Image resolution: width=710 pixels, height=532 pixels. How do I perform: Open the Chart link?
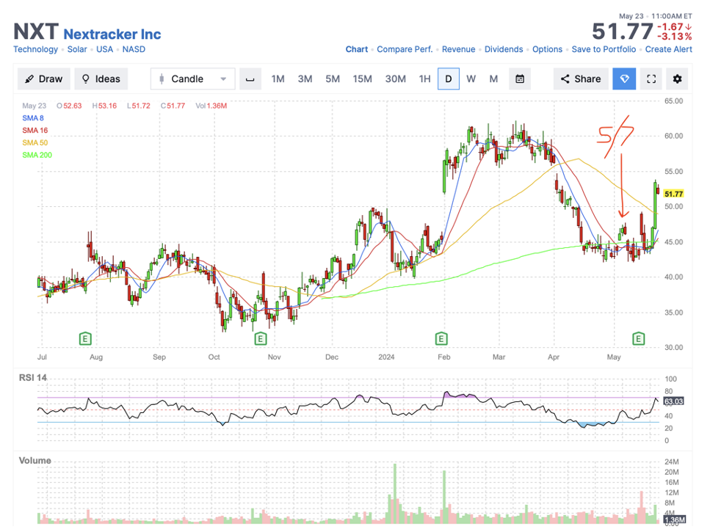pyautogui.click(x=357, y=49)
